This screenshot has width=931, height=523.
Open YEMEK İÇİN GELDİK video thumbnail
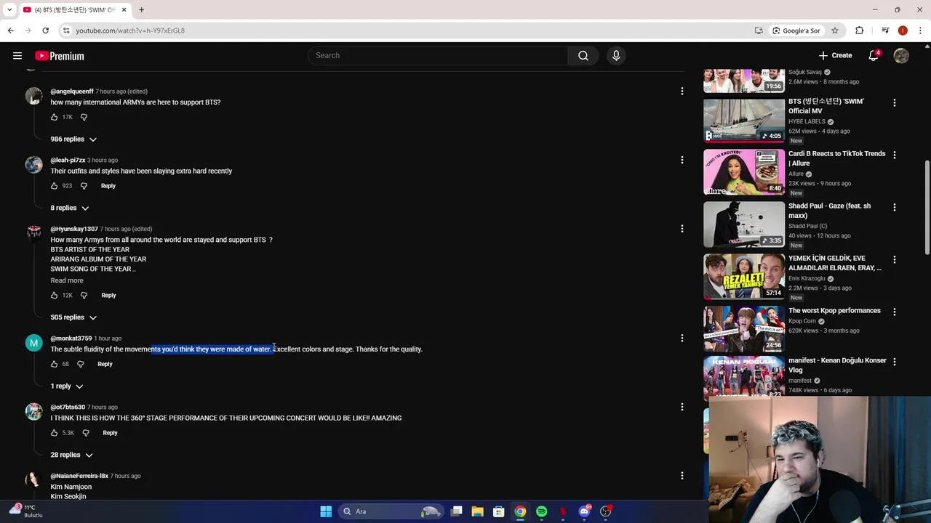[744, 277]
